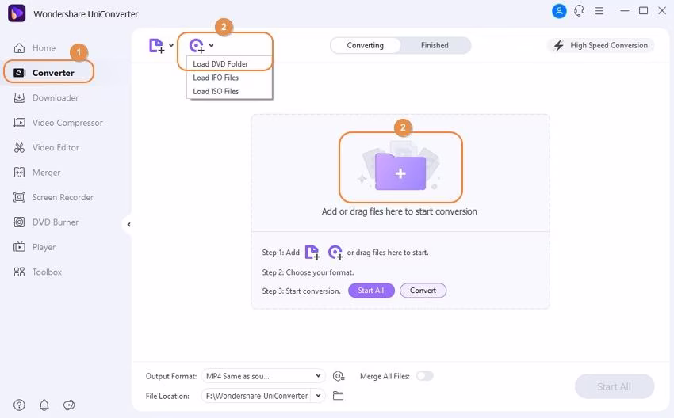This screenshot has height=418, width=674.
Task: Expand the Output Format dropdown
Action: pos(319,376)
